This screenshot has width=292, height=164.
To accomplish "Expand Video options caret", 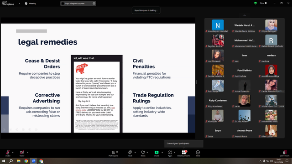I will tap(27, 152).
